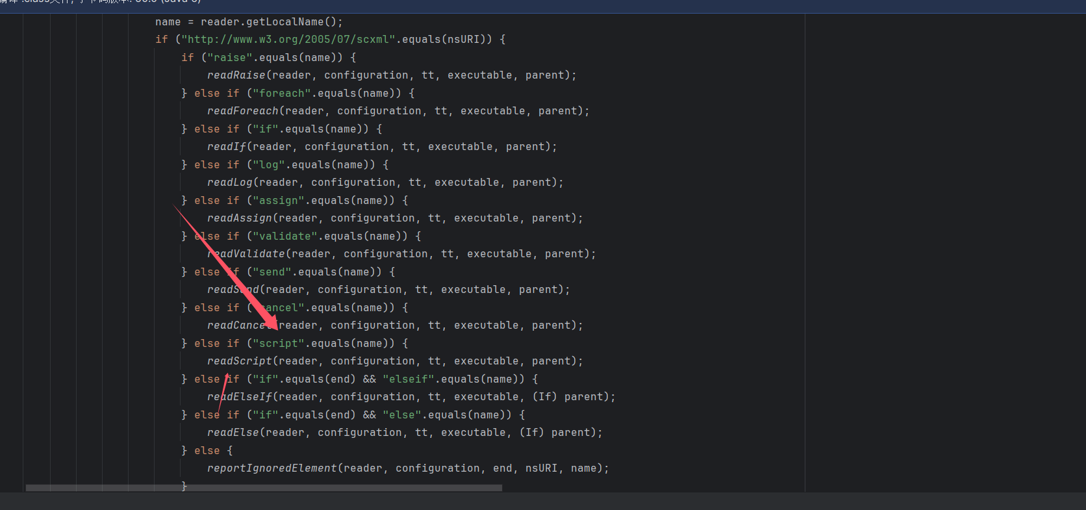Place cursor on the "elseif" string literal
The width and height of the screenshot is (1086, 510).
[409, 379]
